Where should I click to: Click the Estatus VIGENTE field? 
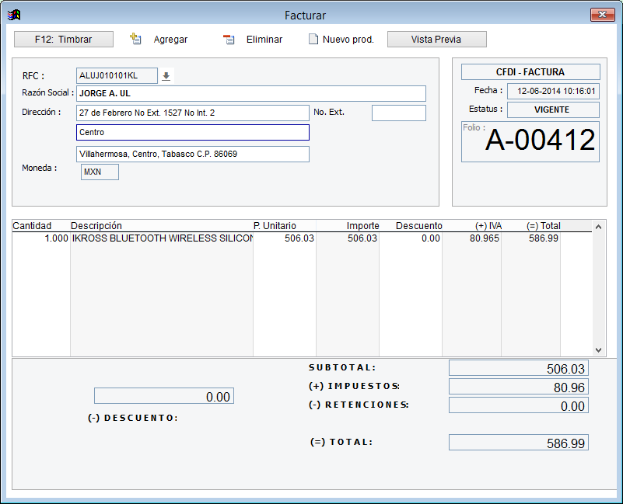(553, 110)
